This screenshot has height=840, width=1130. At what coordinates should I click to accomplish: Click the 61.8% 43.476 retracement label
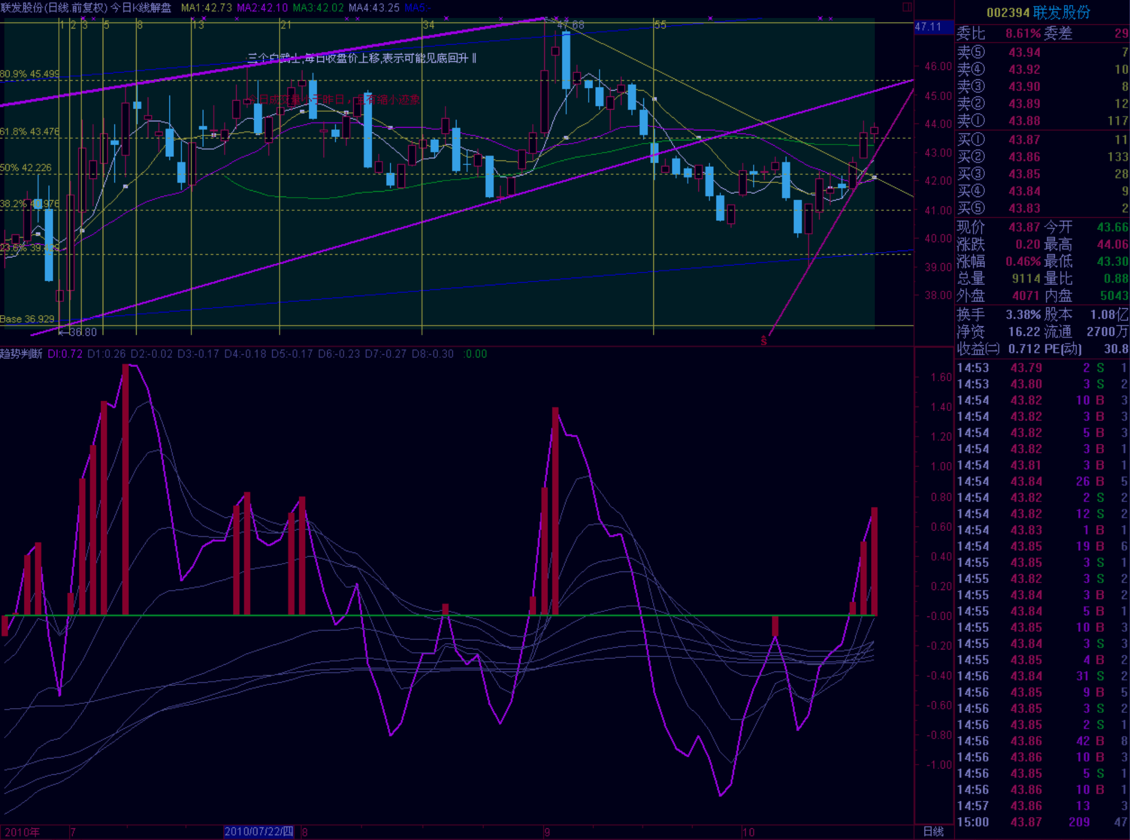pos(30,131)
